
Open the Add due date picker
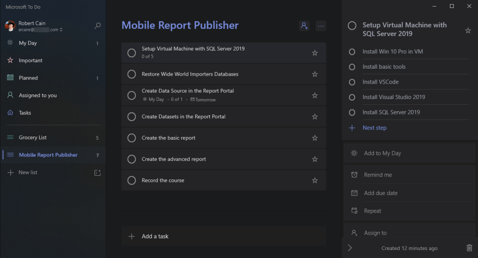(380, 193)
